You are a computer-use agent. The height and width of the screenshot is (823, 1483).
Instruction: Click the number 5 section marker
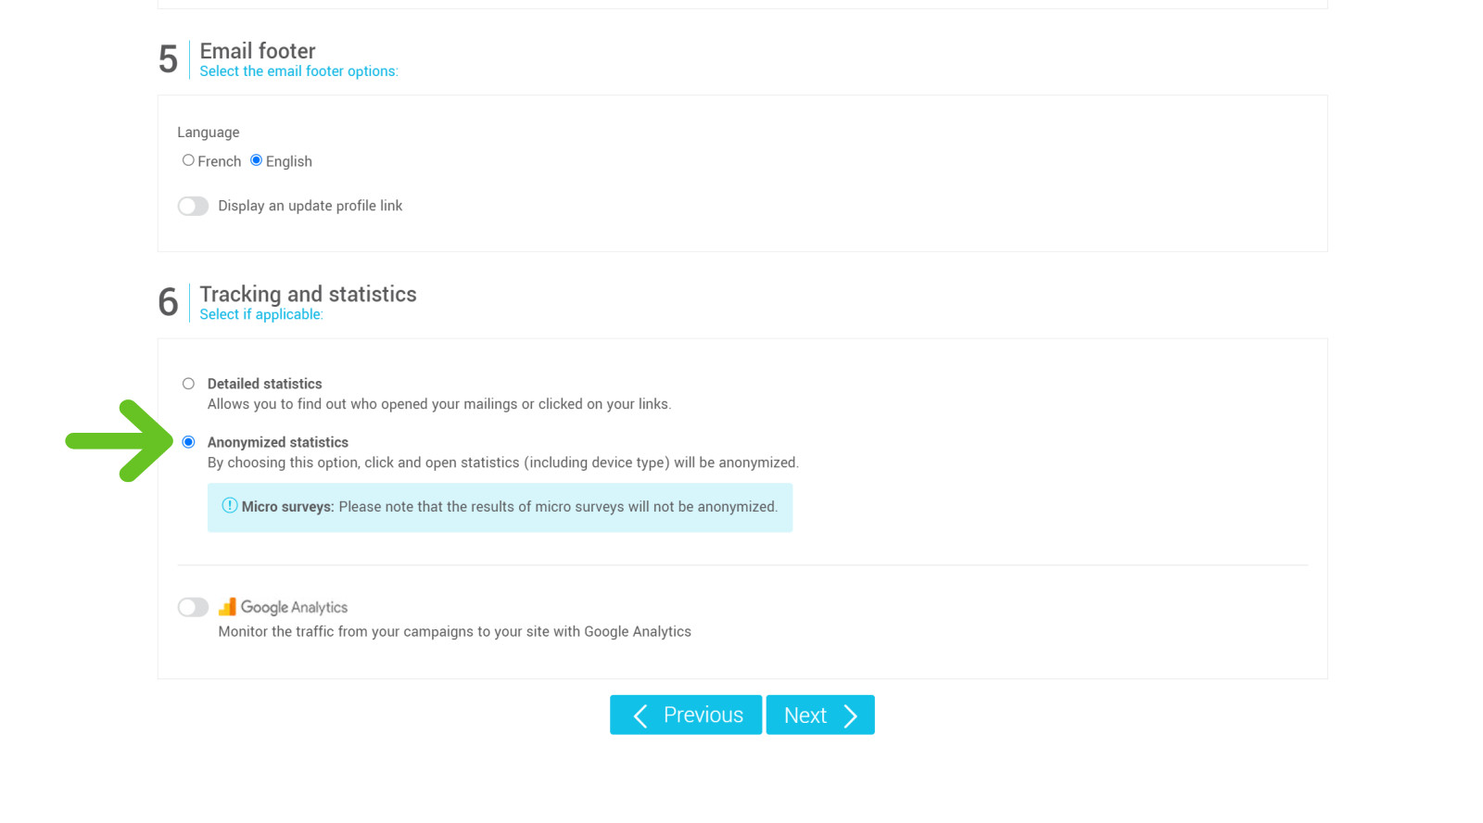pyautogui.click(x=168, y=58)
